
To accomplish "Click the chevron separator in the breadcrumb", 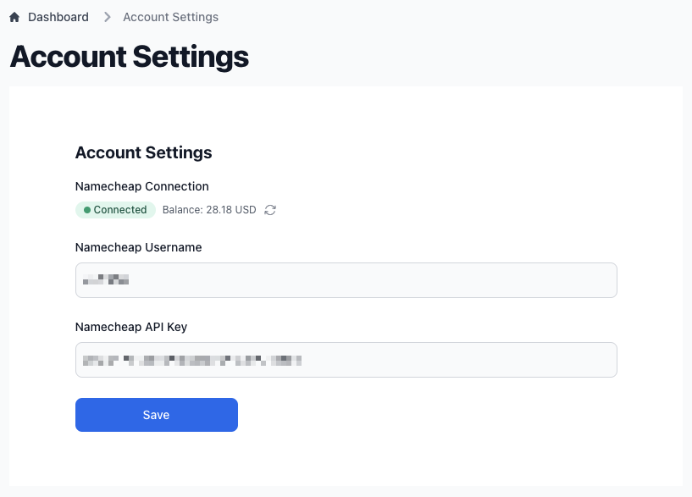I will pos(107,16).
